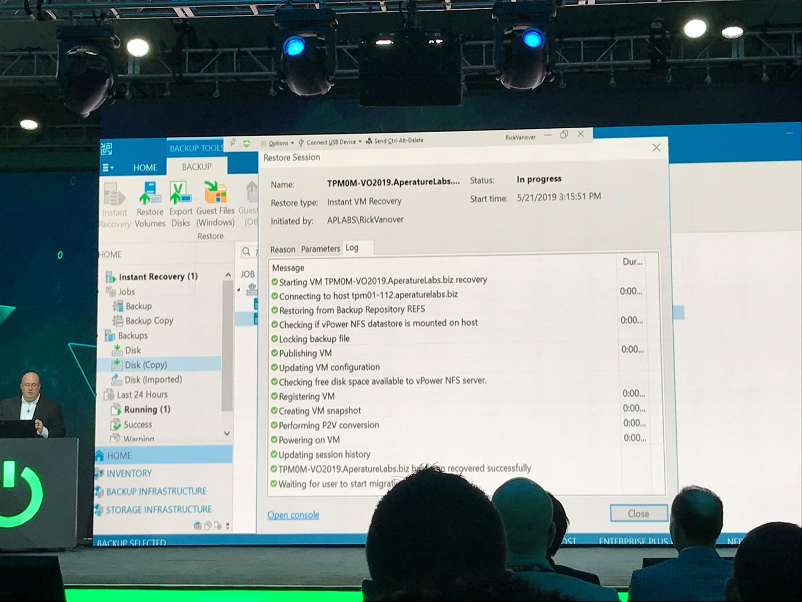Click Send Ctrl-Alt-Delete in console toolbar
Viewport: 802px width, 602px height.
[394, 141]
